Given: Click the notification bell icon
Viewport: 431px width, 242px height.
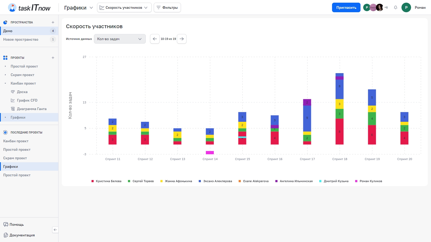Looking at the screenshot, I should click(x=396, y=7).
